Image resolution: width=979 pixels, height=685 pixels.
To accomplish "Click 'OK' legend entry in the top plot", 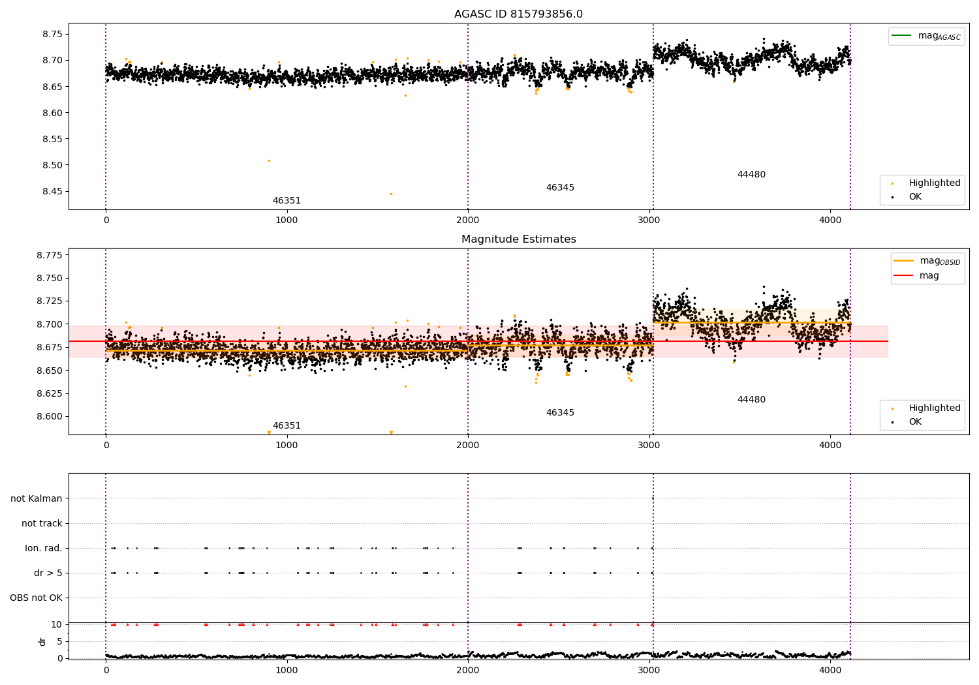I will 907,197.
